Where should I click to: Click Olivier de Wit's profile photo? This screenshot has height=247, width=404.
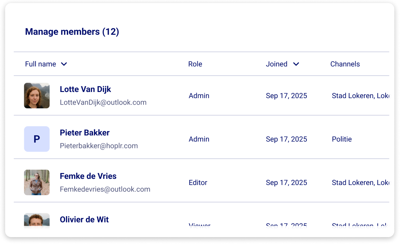pyautogui.click(x=37, y=219)
